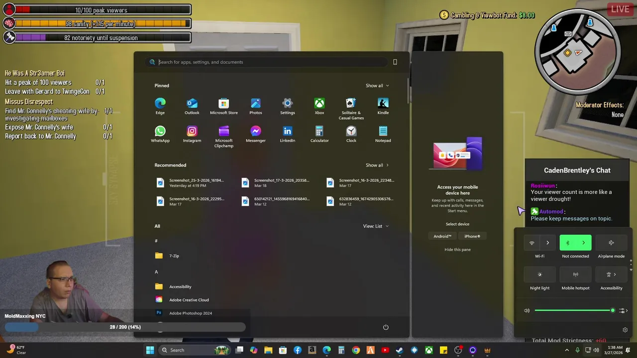Set the quick settings volume slider
The height and width of the screenshot is (358, 637).
pyautogui.click(x=574, y=311)
